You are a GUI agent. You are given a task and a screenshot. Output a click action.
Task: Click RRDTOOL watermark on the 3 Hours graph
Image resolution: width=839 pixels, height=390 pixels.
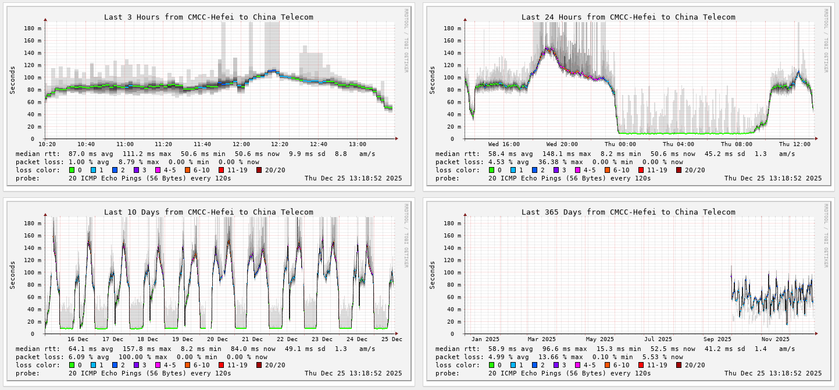click(x=406, y=41)
